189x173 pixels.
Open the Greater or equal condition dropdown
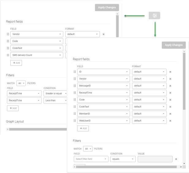tap(55, 93)
